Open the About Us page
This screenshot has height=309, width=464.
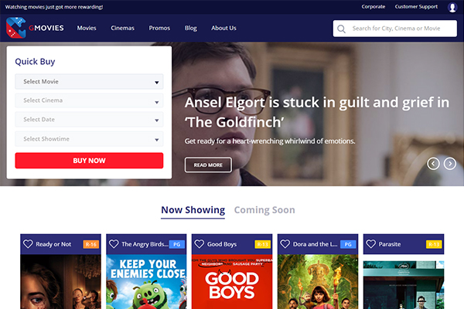pos(223,28)
